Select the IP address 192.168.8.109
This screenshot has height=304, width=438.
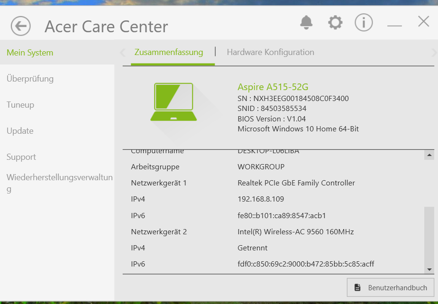pyautogui.click(x=261, y=199)
